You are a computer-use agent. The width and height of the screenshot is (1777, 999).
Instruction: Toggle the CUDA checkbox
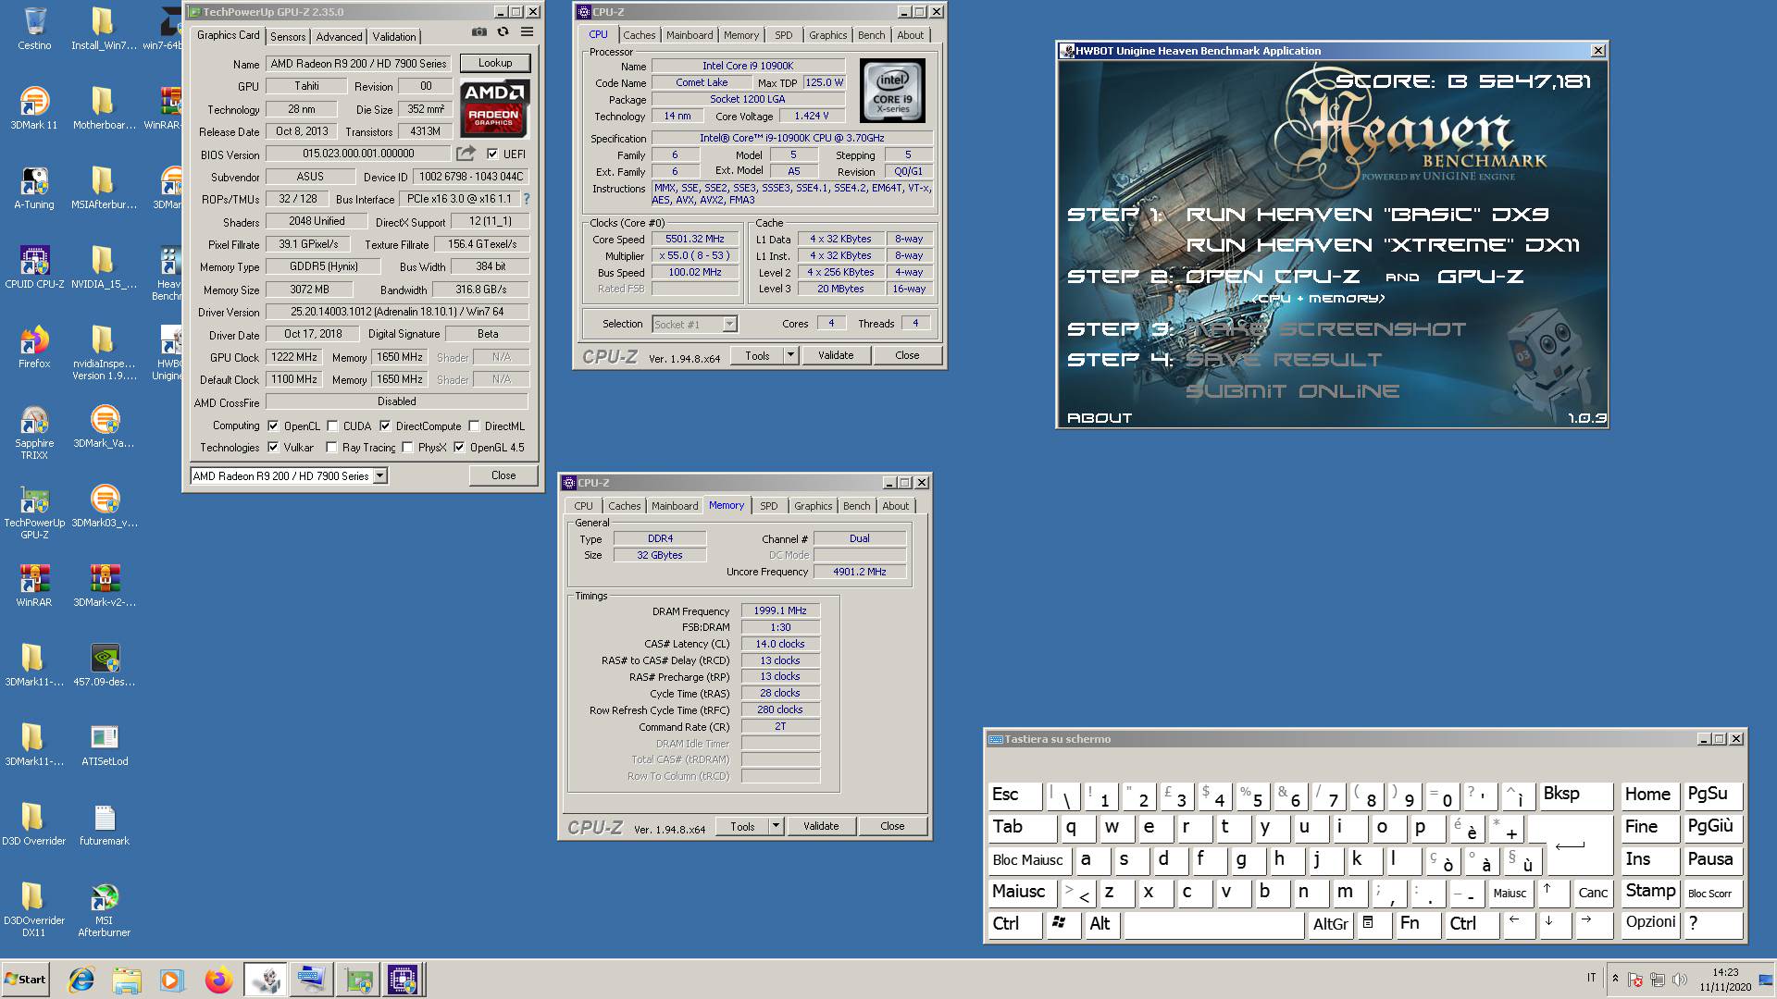click(332, 426)
